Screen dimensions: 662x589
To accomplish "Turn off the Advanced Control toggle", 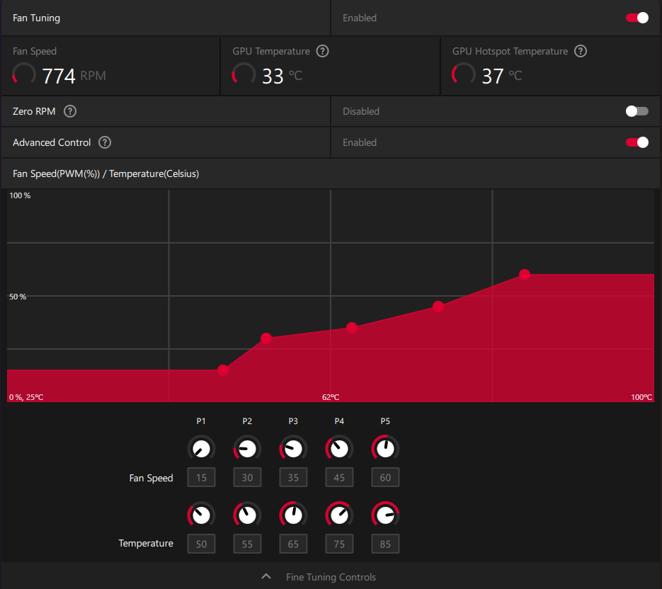I will [637, 142].
